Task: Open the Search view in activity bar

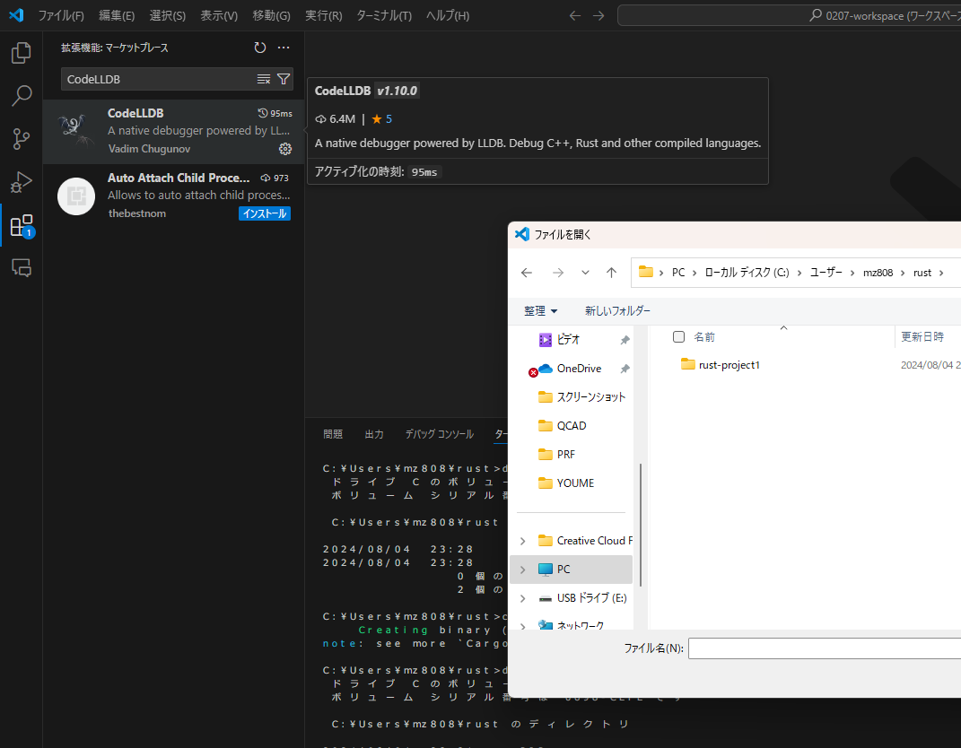Action: click(x=22, y=96)
